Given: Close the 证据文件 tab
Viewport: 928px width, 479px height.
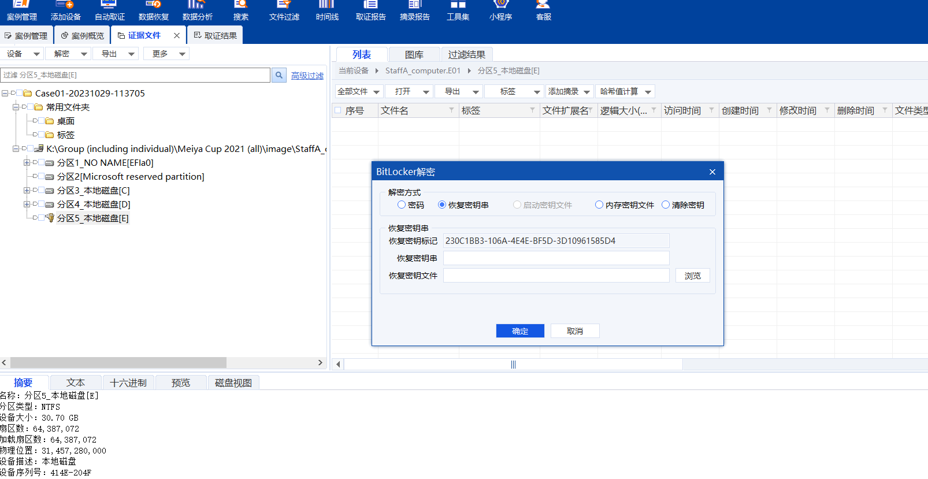Looking at the screenshot, I should 177,35.
